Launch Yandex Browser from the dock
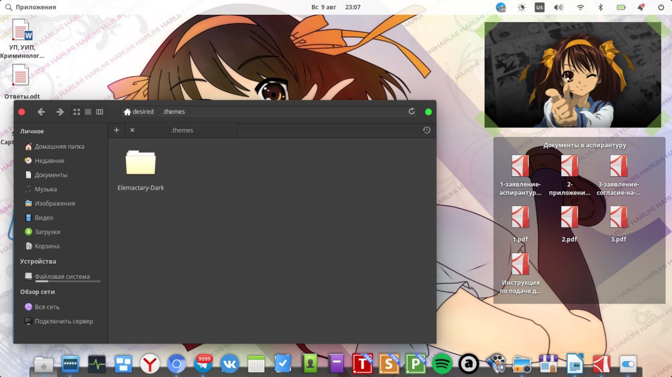The image size is (672, 377). point(150,364)
